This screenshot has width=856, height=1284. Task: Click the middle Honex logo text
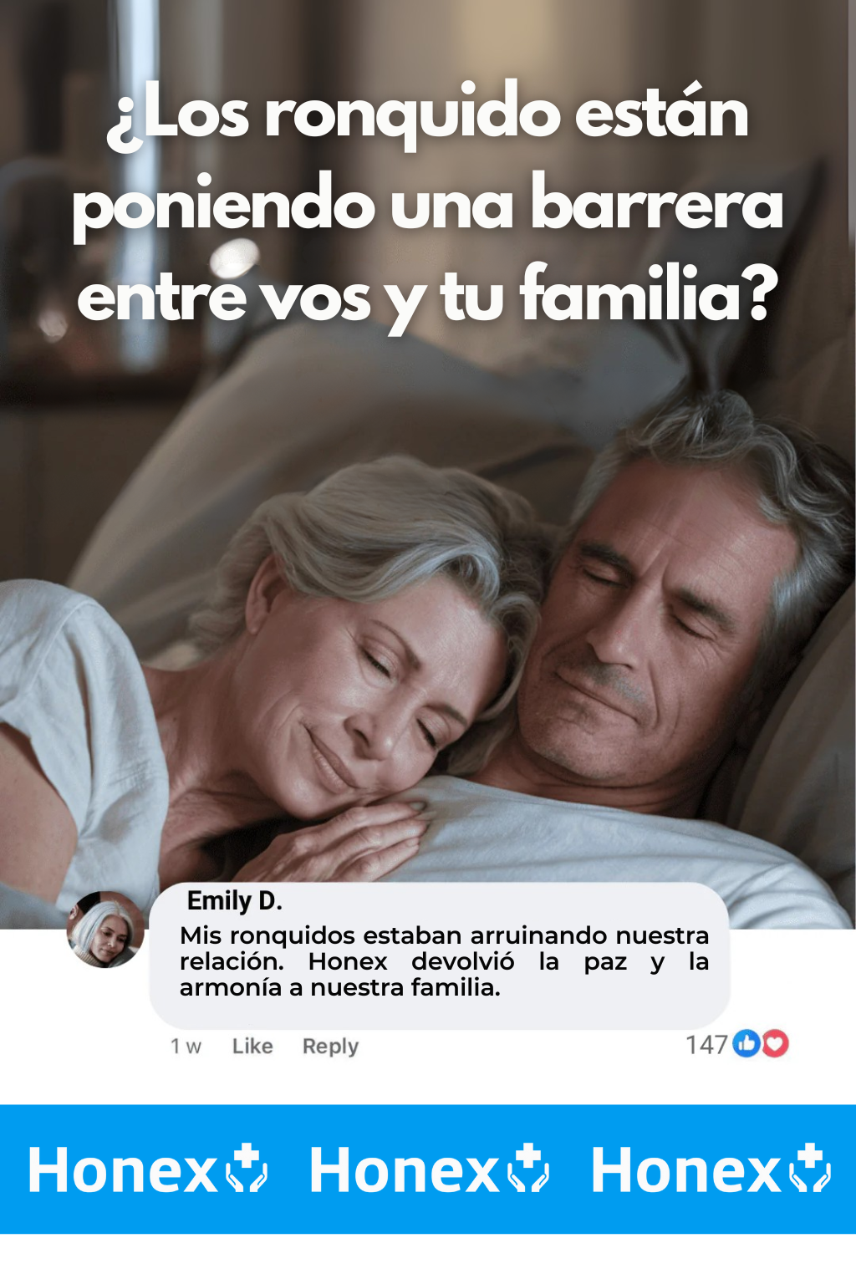(x=405, y=1170)
